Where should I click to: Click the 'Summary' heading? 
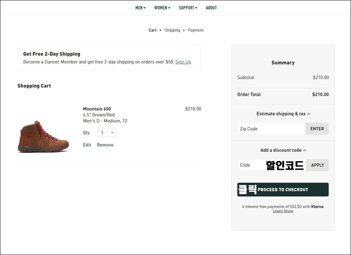tap(283, 63)
